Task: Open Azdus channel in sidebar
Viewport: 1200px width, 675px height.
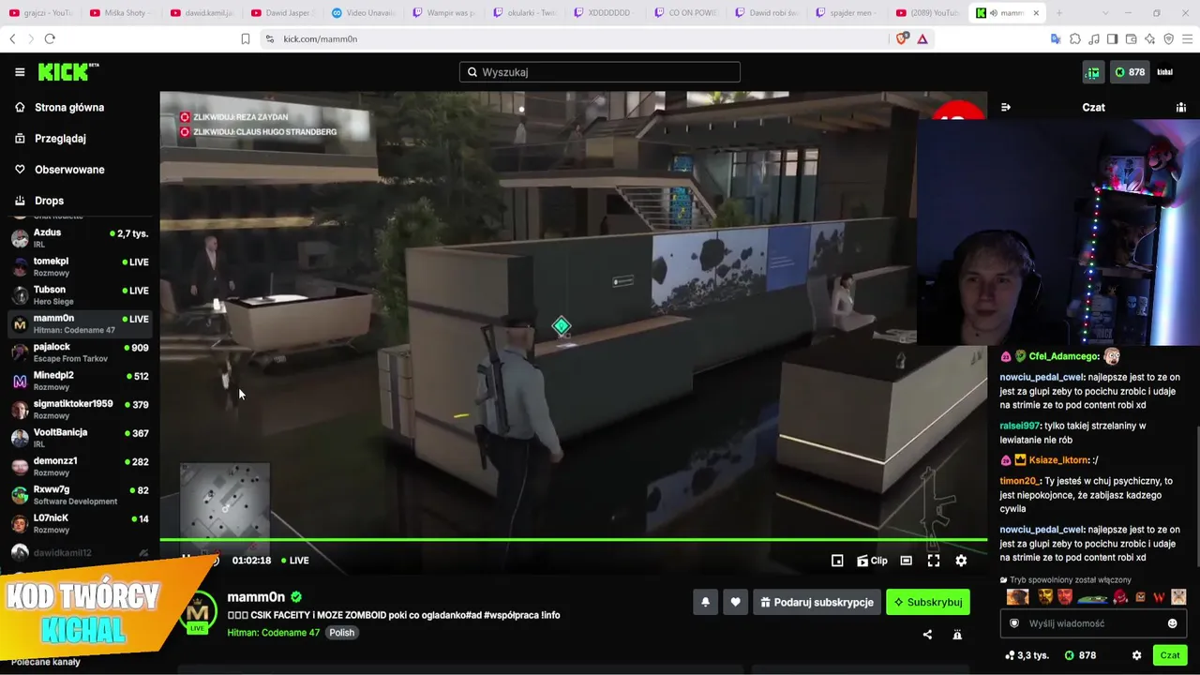Action: tap(80, 238)
